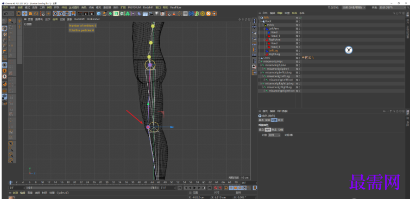The image size is (410, 199).
Task: Activate the Scale tool in toolbar
Action: 30,14
